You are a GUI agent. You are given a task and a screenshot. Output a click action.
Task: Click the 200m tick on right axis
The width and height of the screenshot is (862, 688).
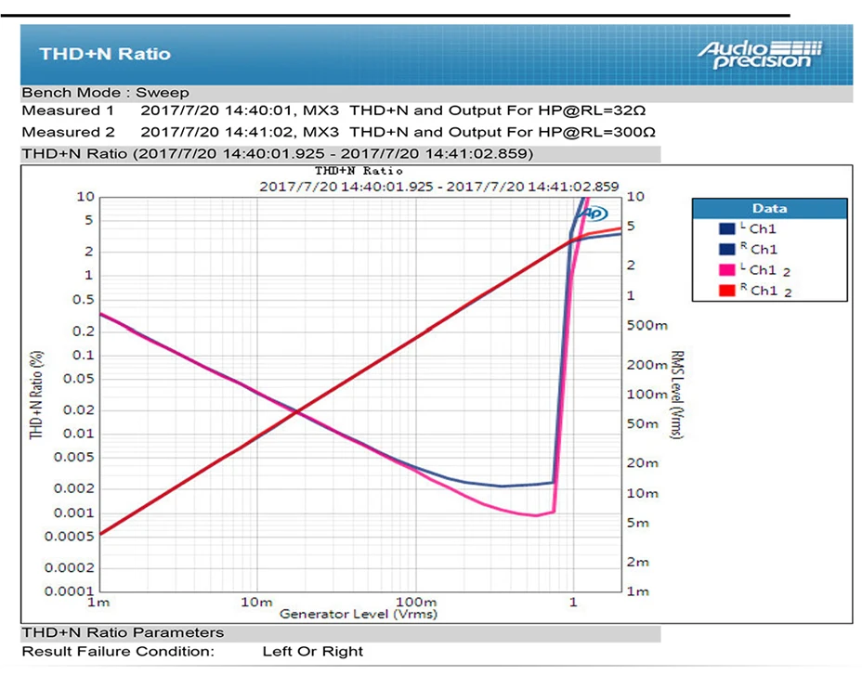pyautogui.click(x=647, y=365)
